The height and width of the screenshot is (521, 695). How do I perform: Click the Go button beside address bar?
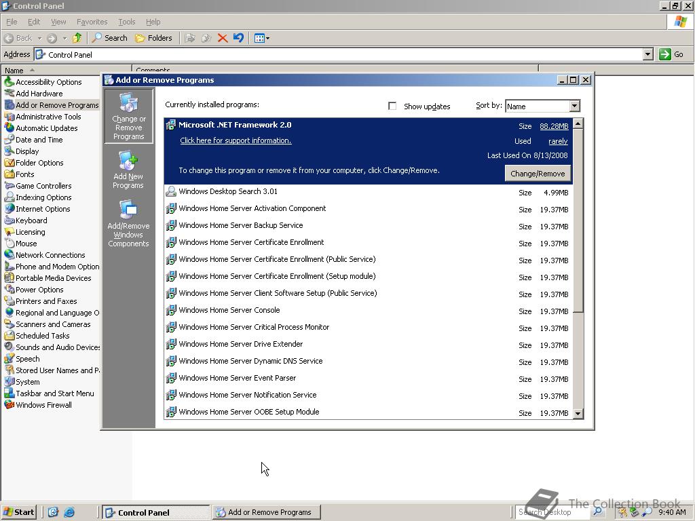point(671,54)
